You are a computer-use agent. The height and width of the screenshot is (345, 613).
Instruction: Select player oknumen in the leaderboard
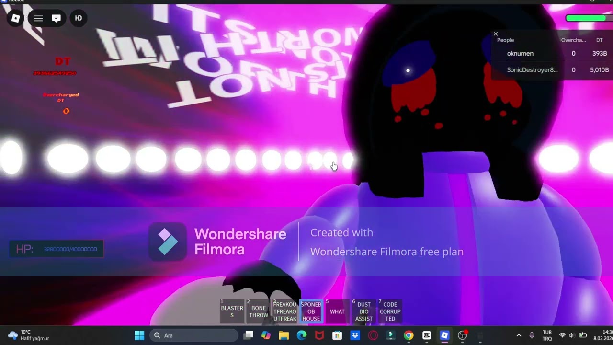pos(520,54)
